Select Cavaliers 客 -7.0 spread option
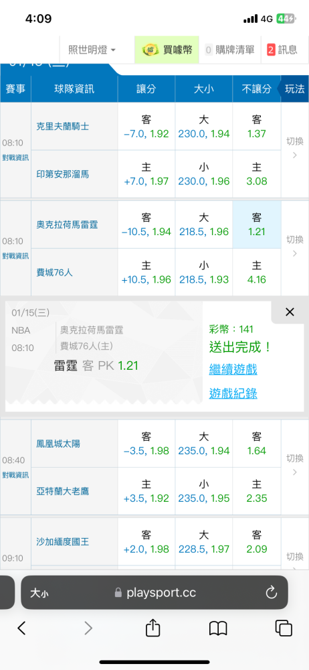Viewport: 309px width, 670px height. click(x=146, y=127)
